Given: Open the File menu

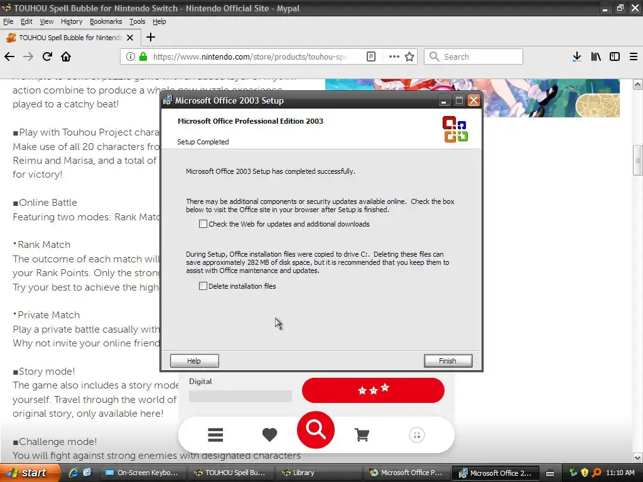Looking at the screenshot, I should pyautogui.click(x=8, y=21).
